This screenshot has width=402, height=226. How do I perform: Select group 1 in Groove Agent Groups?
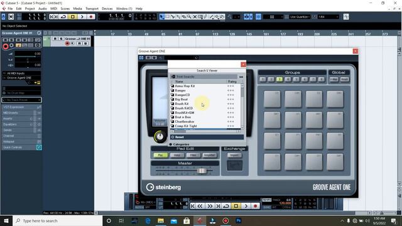click(x=263, y=80)
